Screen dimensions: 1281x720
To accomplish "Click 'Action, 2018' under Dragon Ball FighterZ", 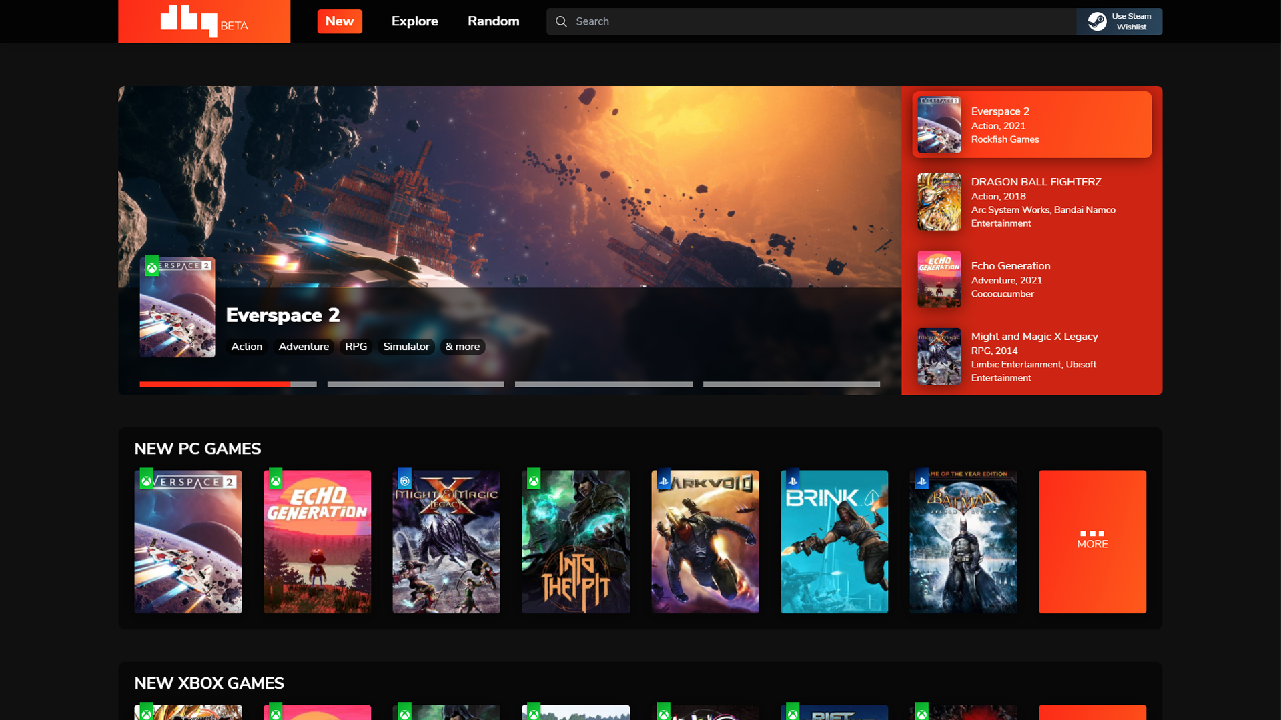I will pyautogui.click(x=998, y=197).
